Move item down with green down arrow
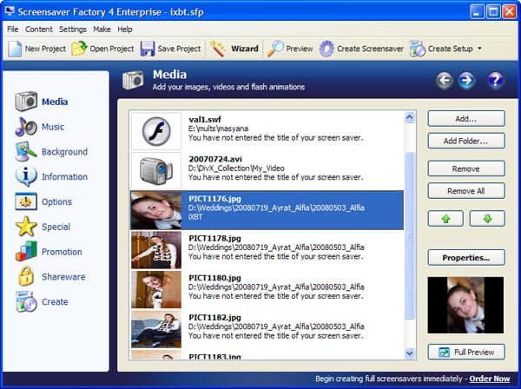Viewport: 521px width, 389px height. pyautogui.click(x=487, y=219)
